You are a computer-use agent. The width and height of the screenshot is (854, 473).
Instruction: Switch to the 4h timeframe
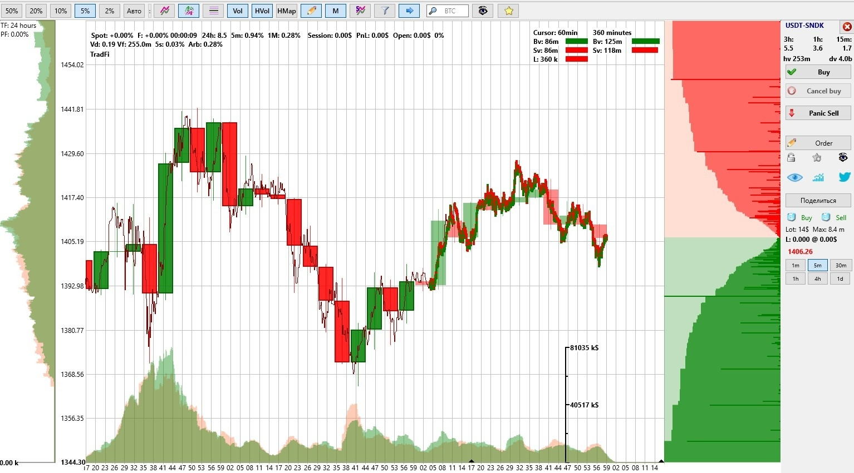point(817,279)
